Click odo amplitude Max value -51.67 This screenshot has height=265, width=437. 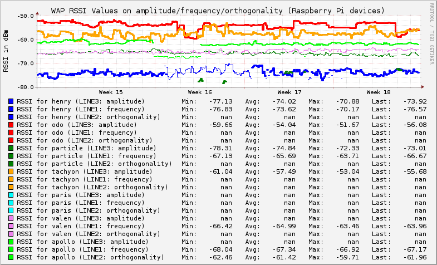click(x=347, y=125)
